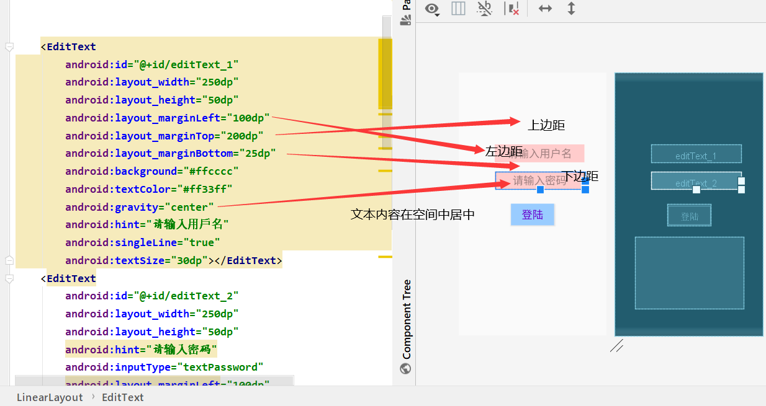Click the gravity="center" attribute line
This screenshot has width=766, height=406.
pyautogui.click(x=140, y=207)
